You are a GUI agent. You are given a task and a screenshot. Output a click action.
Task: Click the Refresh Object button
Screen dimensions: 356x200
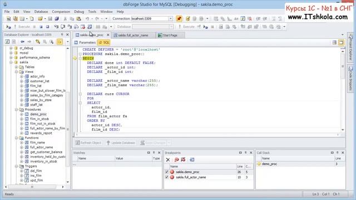click(x=88, y=143)
